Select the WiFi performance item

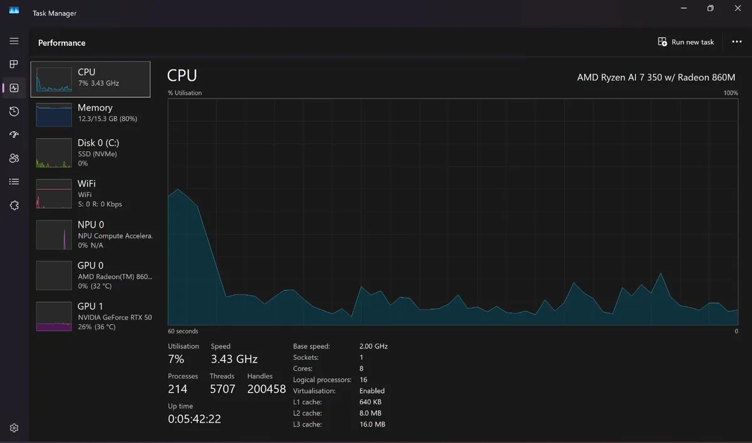[90, 194]
